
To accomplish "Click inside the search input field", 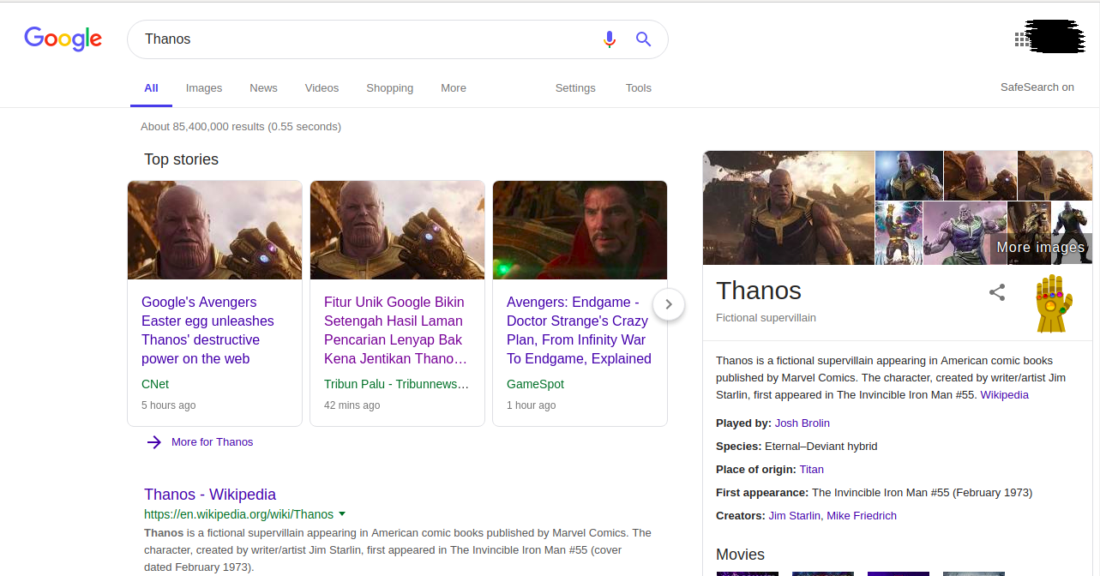I will click(x=343, y=39).
